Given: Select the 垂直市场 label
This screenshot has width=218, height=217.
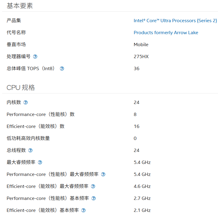Looking at the screenshot, I should click(16, 44).
